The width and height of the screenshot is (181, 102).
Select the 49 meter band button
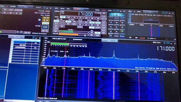tap(122, 23)
